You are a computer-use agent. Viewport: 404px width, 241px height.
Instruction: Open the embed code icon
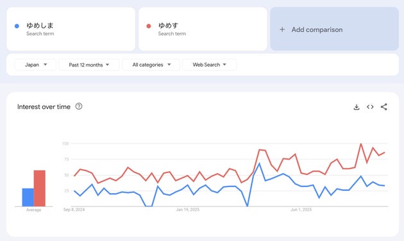(x=370, y=107)
